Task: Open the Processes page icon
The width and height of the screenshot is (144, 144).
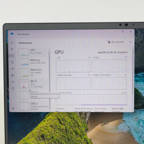Action: pyautogui.click(x=12, y=49)
